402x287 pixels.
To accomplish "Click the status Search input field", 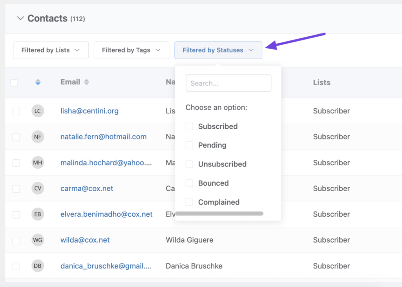I will coord(228,83).
